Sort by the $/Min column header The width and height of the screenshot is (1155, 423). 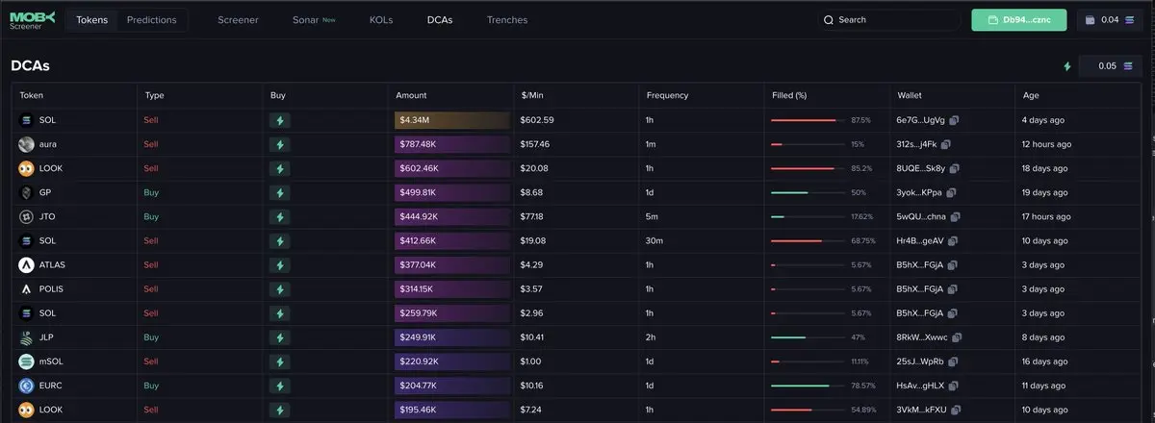[532, 95]
